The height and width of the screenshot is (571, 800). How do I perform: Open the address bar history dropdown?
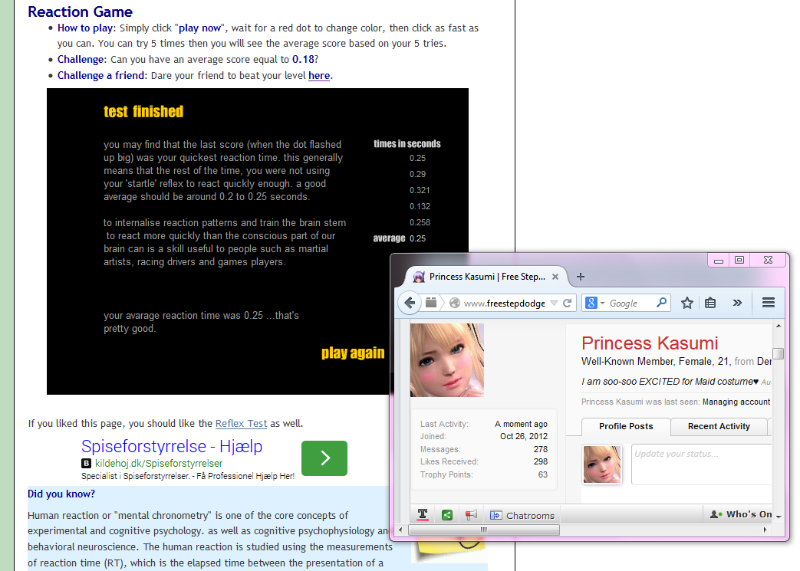point(554,304)
